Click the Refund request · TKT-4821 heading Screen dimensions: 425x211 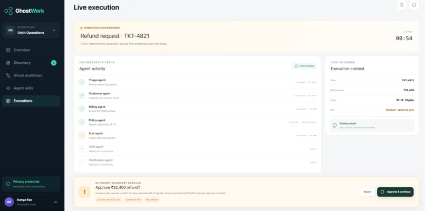click(114, 36)
